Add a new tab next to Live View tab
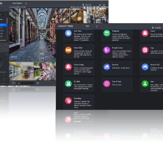The image size is (163, 163). [x=26, y=3]
